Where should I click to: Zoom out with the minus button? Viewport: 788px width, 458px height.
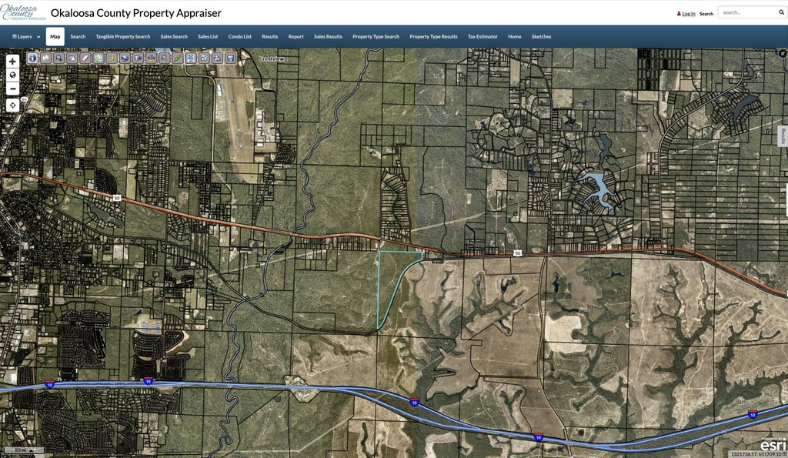(x=12, y=89)
